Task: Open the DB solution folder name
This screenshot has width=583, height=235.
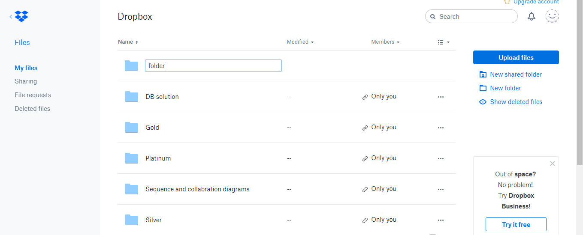Action: (162, 97)
